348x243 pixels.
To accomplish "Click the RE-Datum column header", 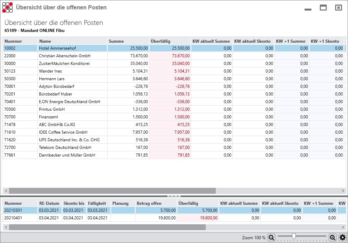I will pos(49,203).
